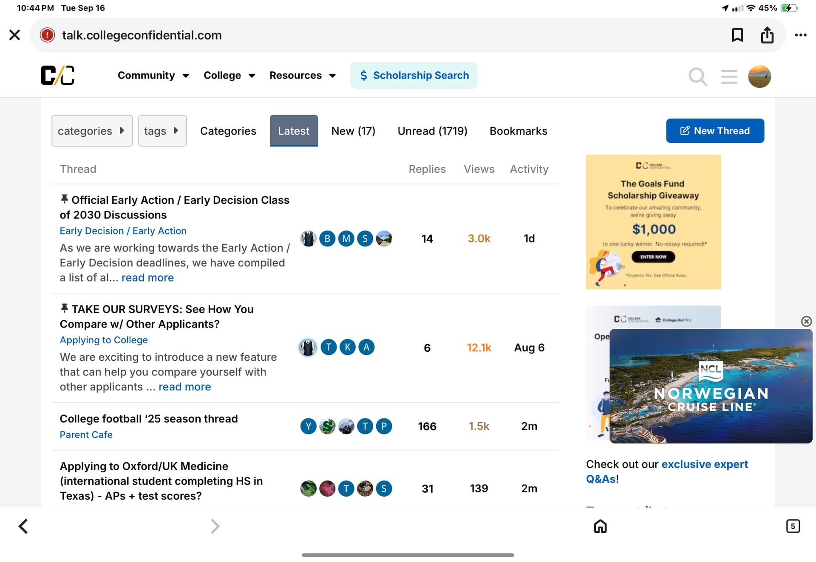Click the College Confidential logo
The height and width of the screenshot is (562, 816).
58,75
